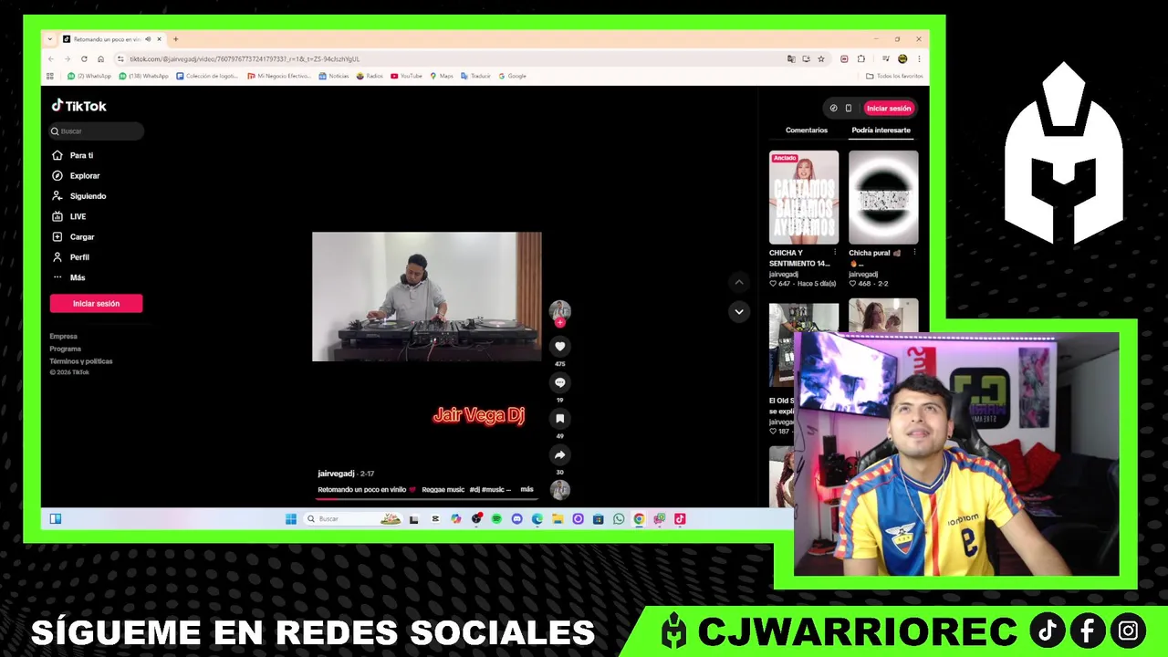The image size is (1168, 657).
Task: Switch to the Podría interesarte tab
Action: tap(881, 130)
